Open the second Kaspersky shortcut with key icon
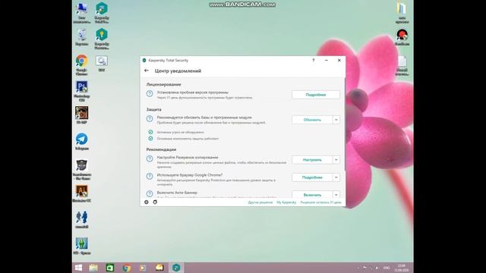This screenshot has height=273, width=486. click(x=102, y=39)
